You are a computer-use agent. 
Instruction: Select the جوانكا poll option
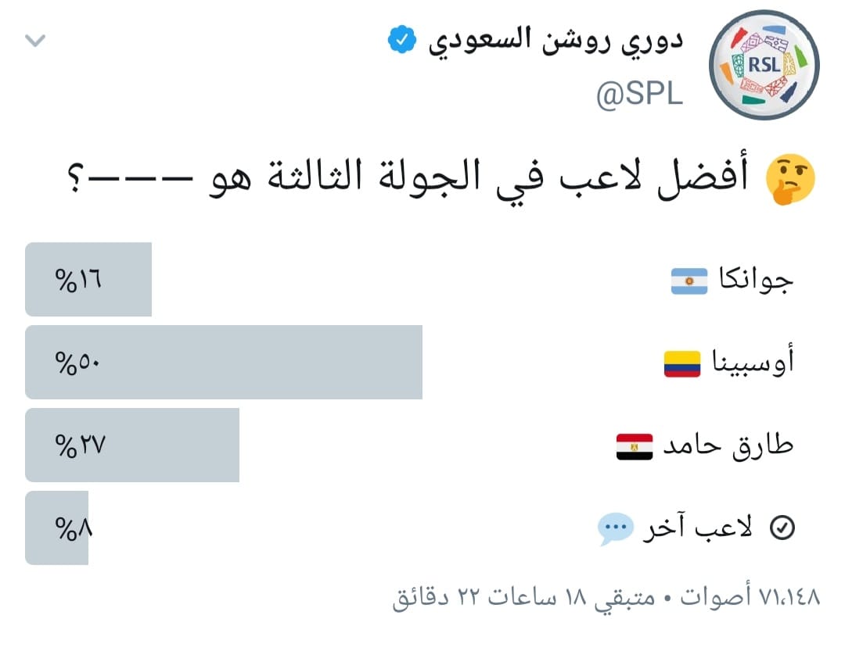[x=753, y=281]
